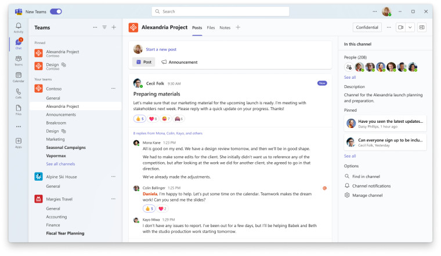Select the Breakroom channel
The height and width of the screenshot is (256, 441).
56,123
